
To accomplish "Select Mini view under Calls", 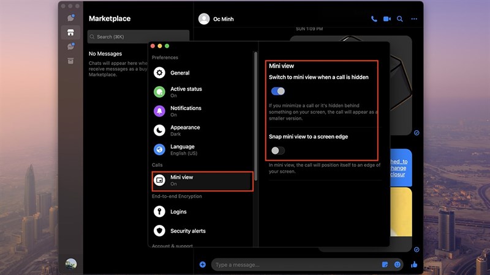I will 202,181.
